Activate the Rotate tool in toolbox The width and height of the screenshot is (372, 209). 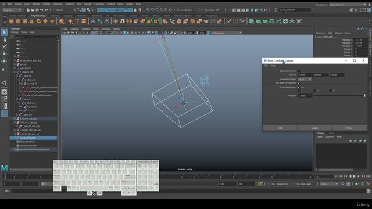(x=4, y=61)
